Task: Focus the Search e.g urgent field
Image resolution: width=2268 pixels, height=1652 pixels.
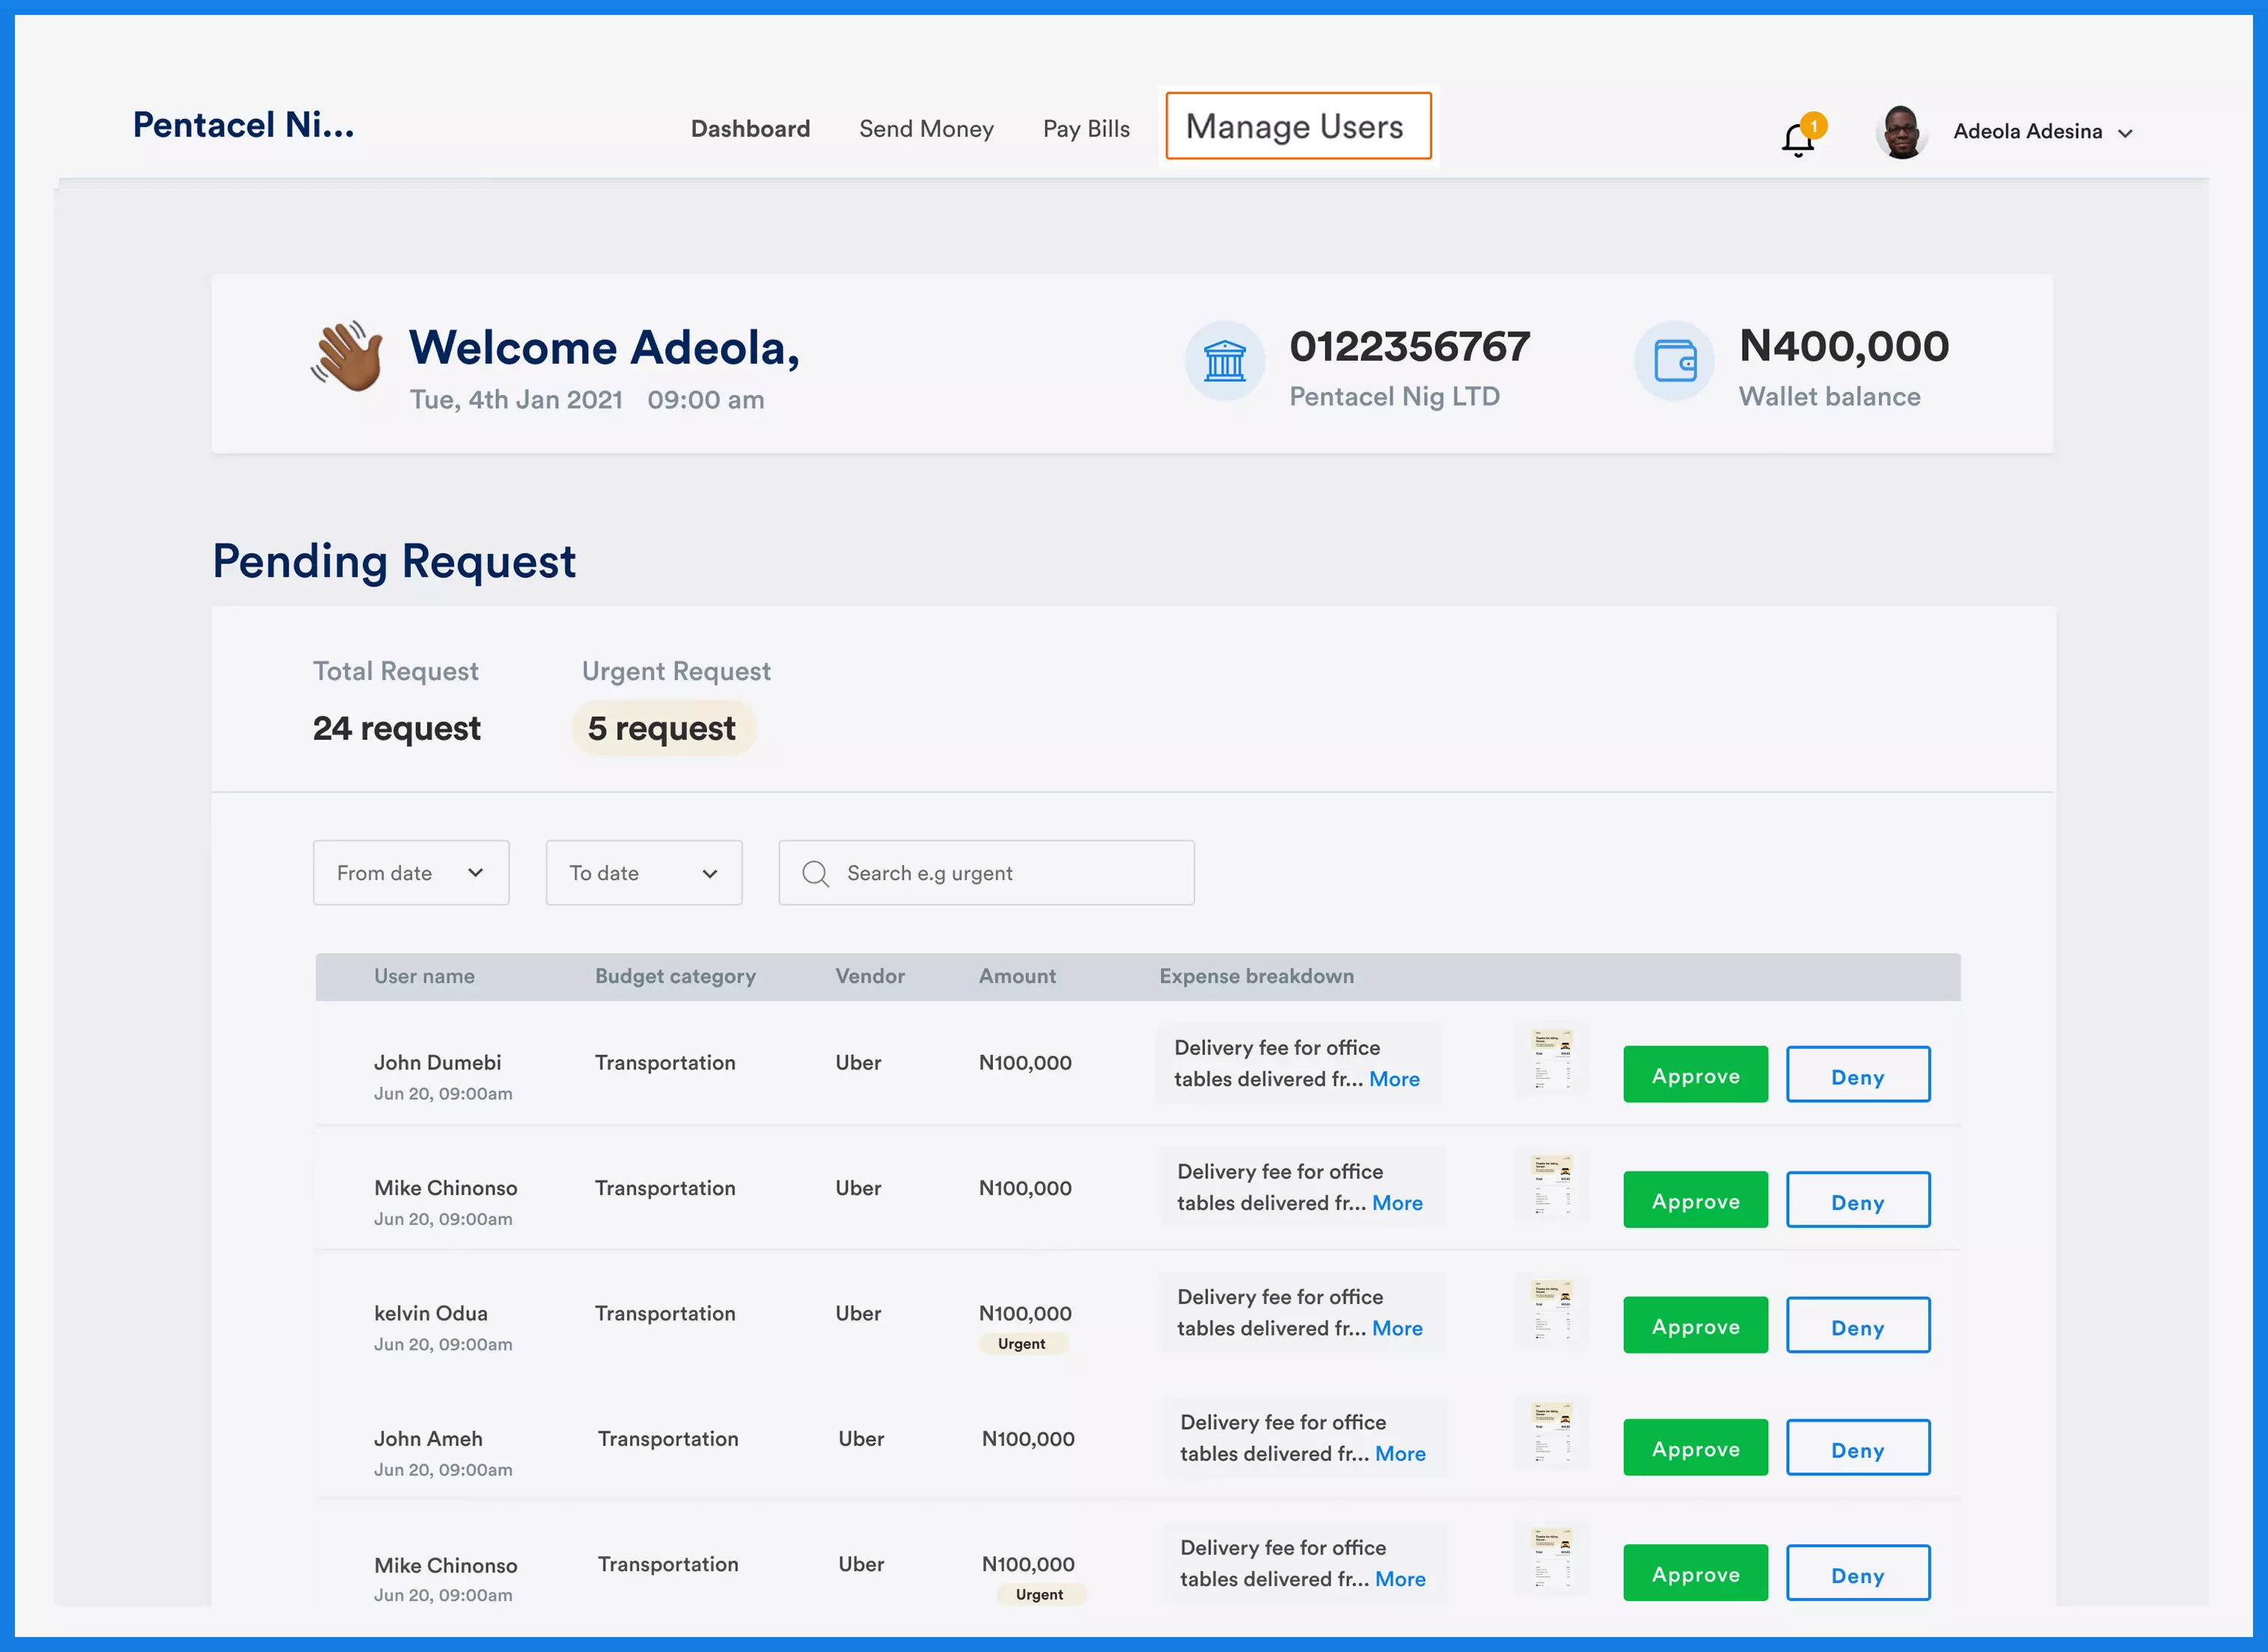Action: tap(986, 873)
